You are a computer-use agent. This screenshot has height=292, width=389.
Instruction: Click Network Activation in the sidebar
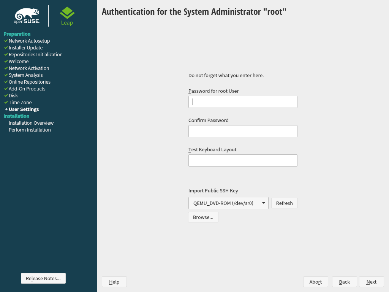pyautogui.click(x=29, y=68)
